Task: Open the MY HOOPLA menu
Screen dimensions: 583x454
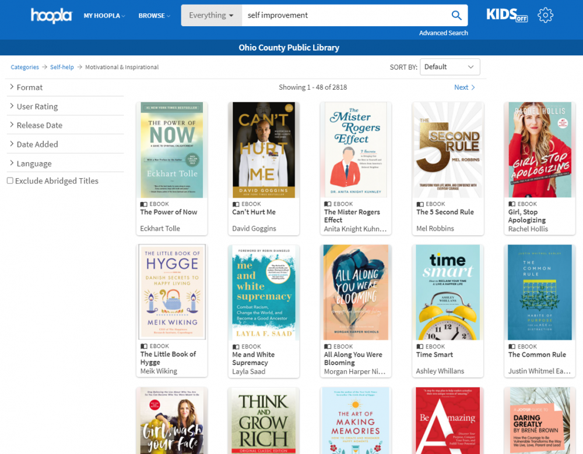Action: [104, 16]
